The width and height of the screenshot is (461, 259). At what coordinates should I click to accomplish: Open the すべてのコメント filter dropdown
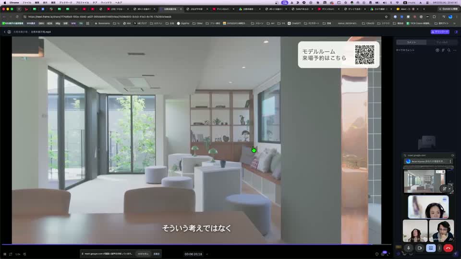click(x=405, y=50)
